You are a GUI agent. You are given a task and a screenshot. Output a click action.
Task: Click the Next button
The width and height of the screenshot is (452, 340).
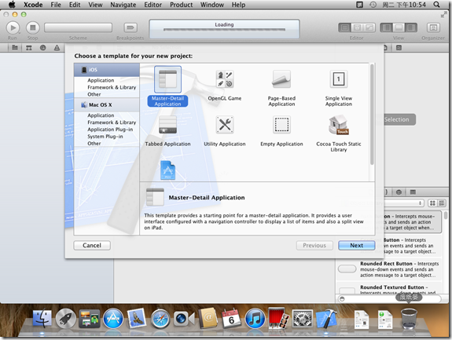point(357,245)
